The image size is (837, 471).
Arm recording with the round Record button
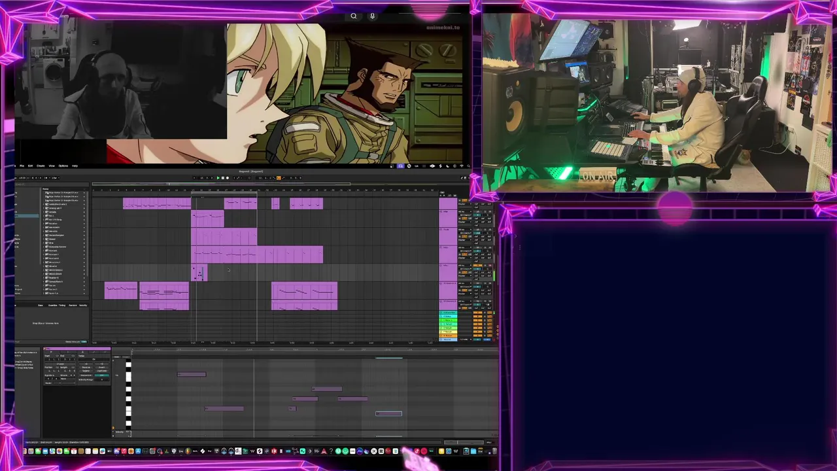228,178
